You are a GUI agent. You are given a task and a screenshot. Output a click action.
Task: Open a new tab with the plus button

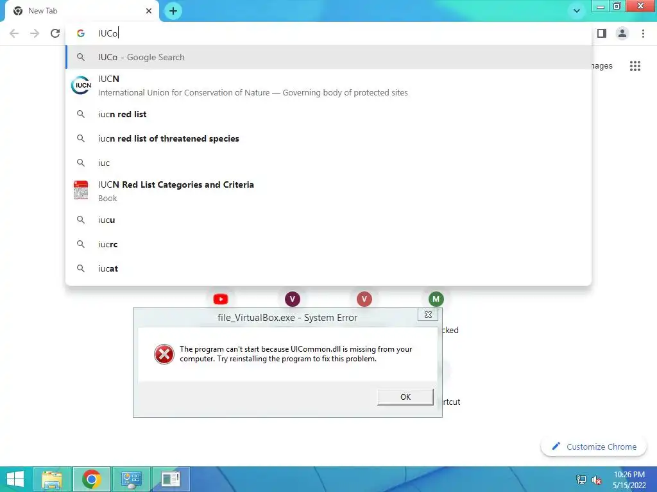[173, 11]
